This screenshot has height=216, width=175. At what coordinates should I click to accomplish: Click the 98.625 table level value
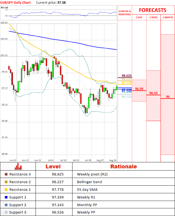coord(58,174)
